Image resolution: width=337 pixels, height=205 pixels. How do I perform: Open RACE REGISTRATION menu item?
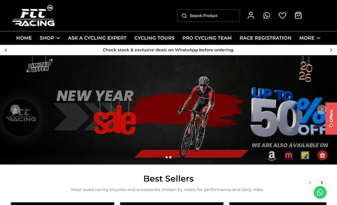(x=265, y=38)
